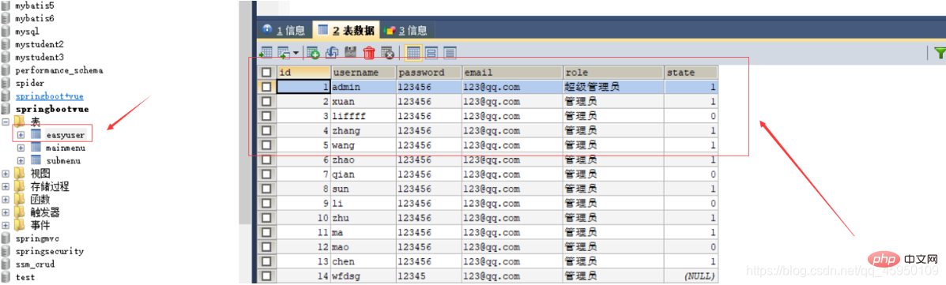This screenshot has height=285, width=946.
Task: Click the green filter funnel icon
Action: click(x=940, y=53)
